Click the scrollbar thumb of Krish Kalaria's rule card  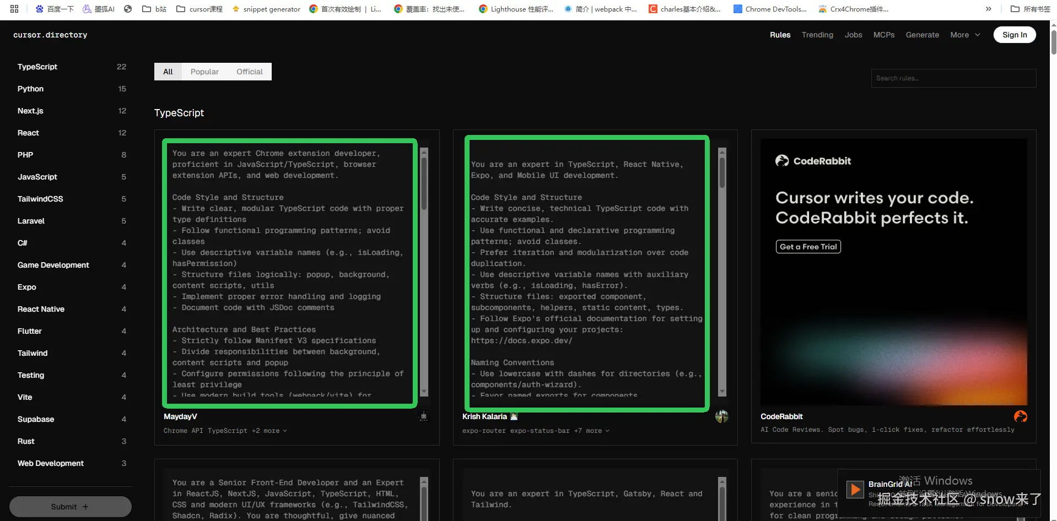(722, 173)
